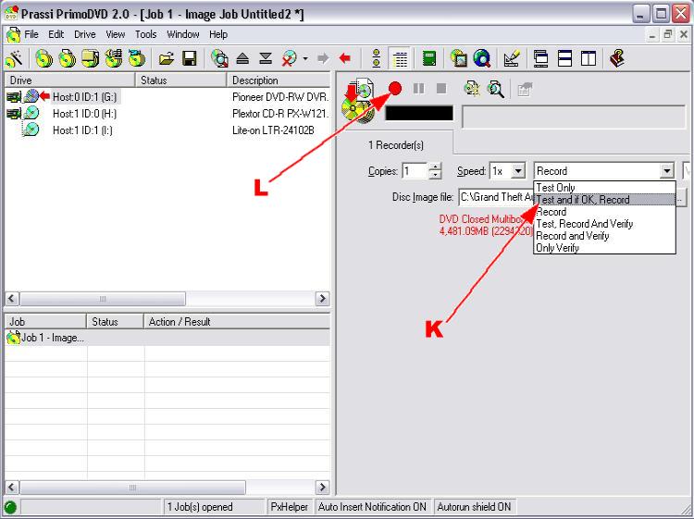Switch drive list to details view
Viewport: 694px width, 519px height.
(x=400, y=58)
